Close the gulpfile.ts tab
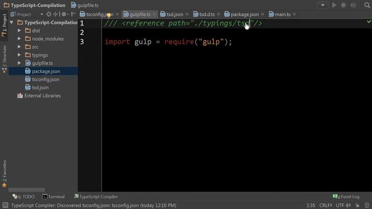Viewport: 372px width, 209px height. [x=154, y=15]
